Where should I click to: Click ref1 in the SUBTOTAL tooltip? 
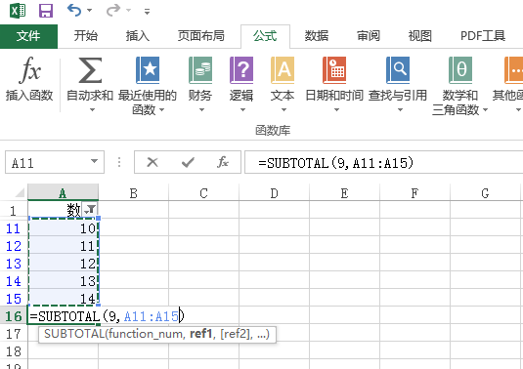(200, 334)
